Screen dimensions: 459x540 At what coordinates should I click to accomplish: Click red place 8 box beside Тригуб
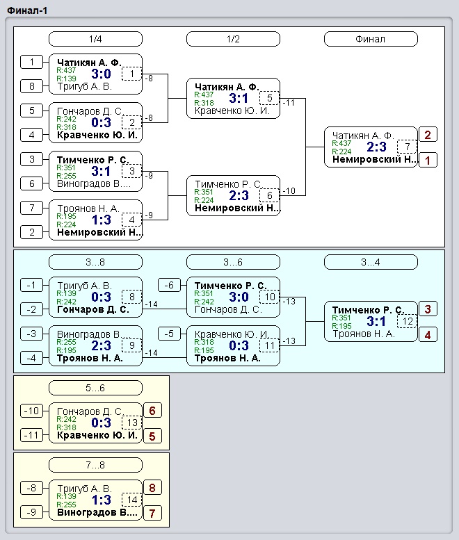point(152,487)
